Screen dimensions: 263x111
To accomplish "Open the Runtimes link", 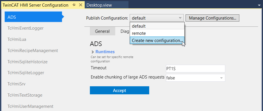I will (105, 52).
